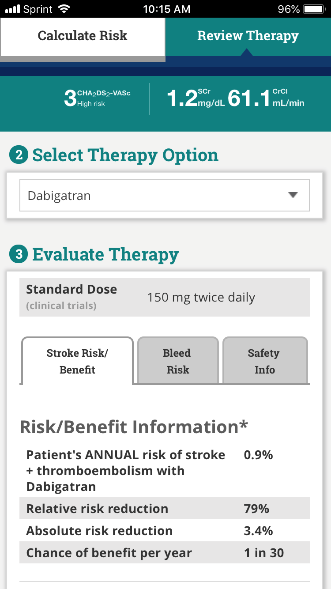
Task: Tap the step 3 circle icon
Action: tap(19, 255)
